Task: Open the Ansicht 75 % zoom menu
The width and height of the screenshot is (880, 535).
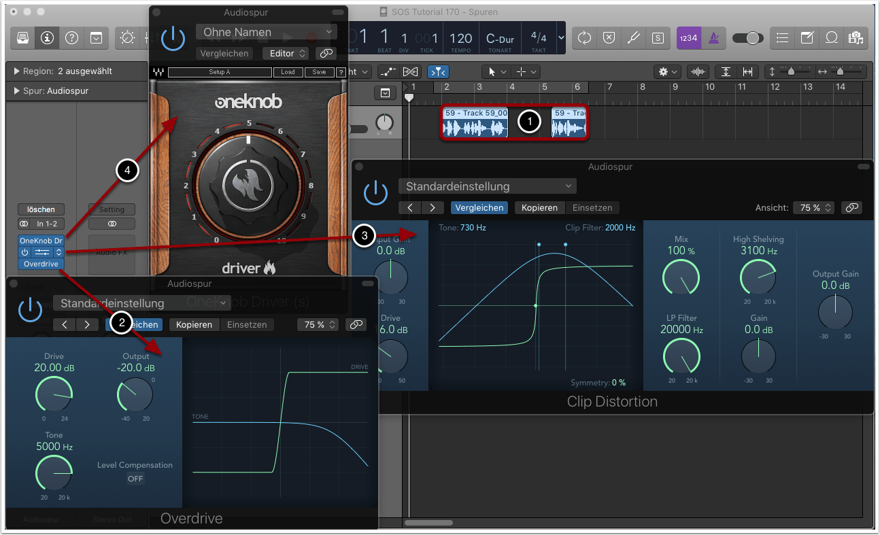Action: click(813, 208)
